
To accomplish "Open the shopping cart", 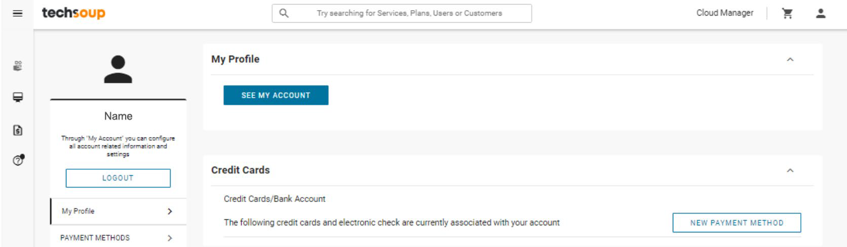I will pos(787,14).
